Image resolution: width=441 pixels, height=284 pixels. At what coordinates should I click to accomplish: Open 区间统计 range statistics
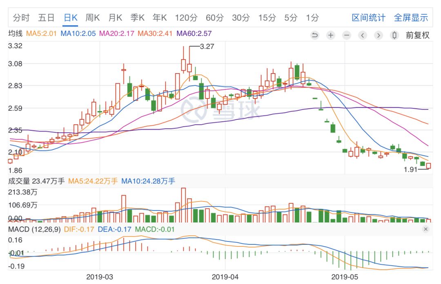pyautogui.click(x=368, y=18)
